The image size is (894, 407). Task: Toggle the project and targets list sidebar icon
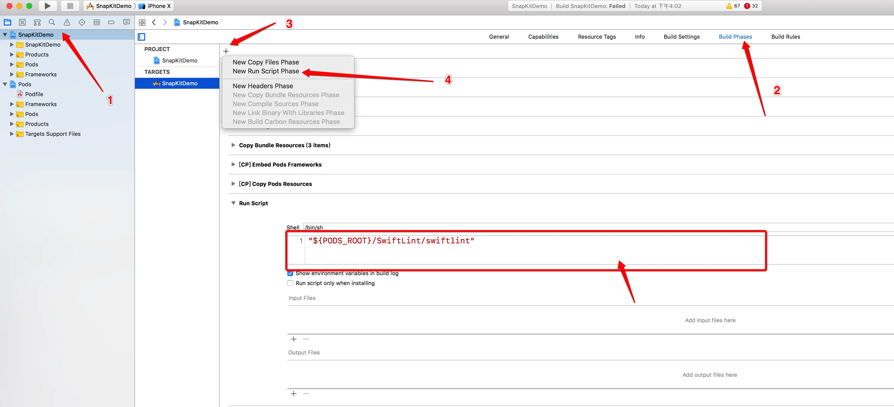pyautogui.click(x=142, y=37)
